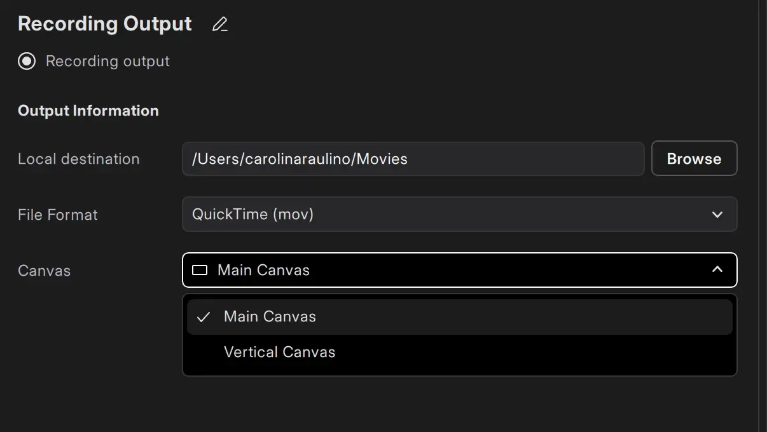Click the File Format label
Screen dimensions: 767x432
[58, 215]
